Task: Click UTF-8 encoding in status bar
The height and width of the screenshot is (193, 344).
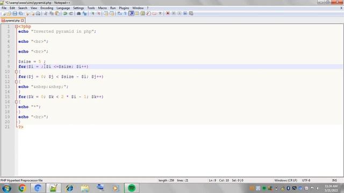Action: click(x=306, y=180)
